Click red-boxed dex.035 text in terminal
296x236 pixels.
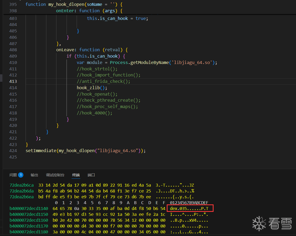tap(190, 208)
